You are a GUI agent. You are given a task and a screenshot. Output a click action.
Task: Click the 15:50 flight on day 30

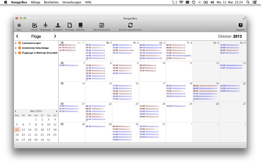click(122, 140)
